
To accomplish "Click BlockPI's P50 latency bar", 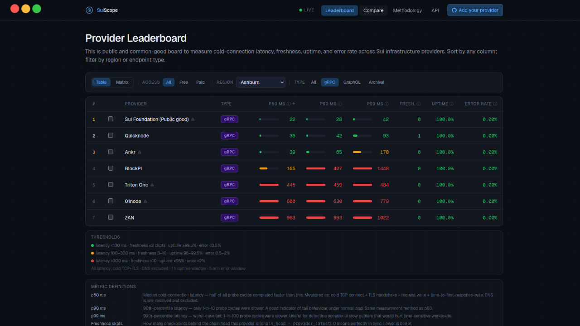I will pos(269,168).
